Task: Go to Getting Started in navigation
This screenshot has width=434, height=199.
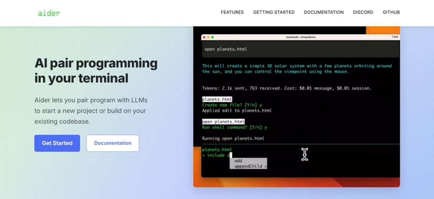Action: click(274, 12)
